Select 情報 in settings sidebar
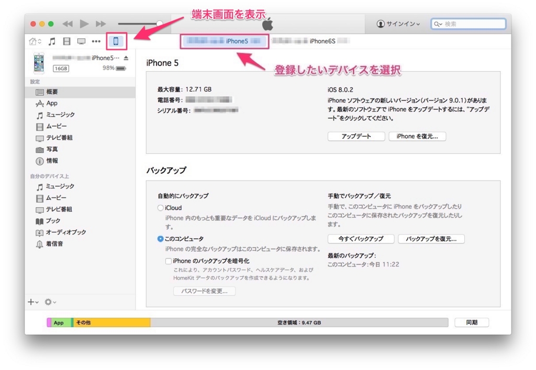The image size is (536, 370). point(80,161)
